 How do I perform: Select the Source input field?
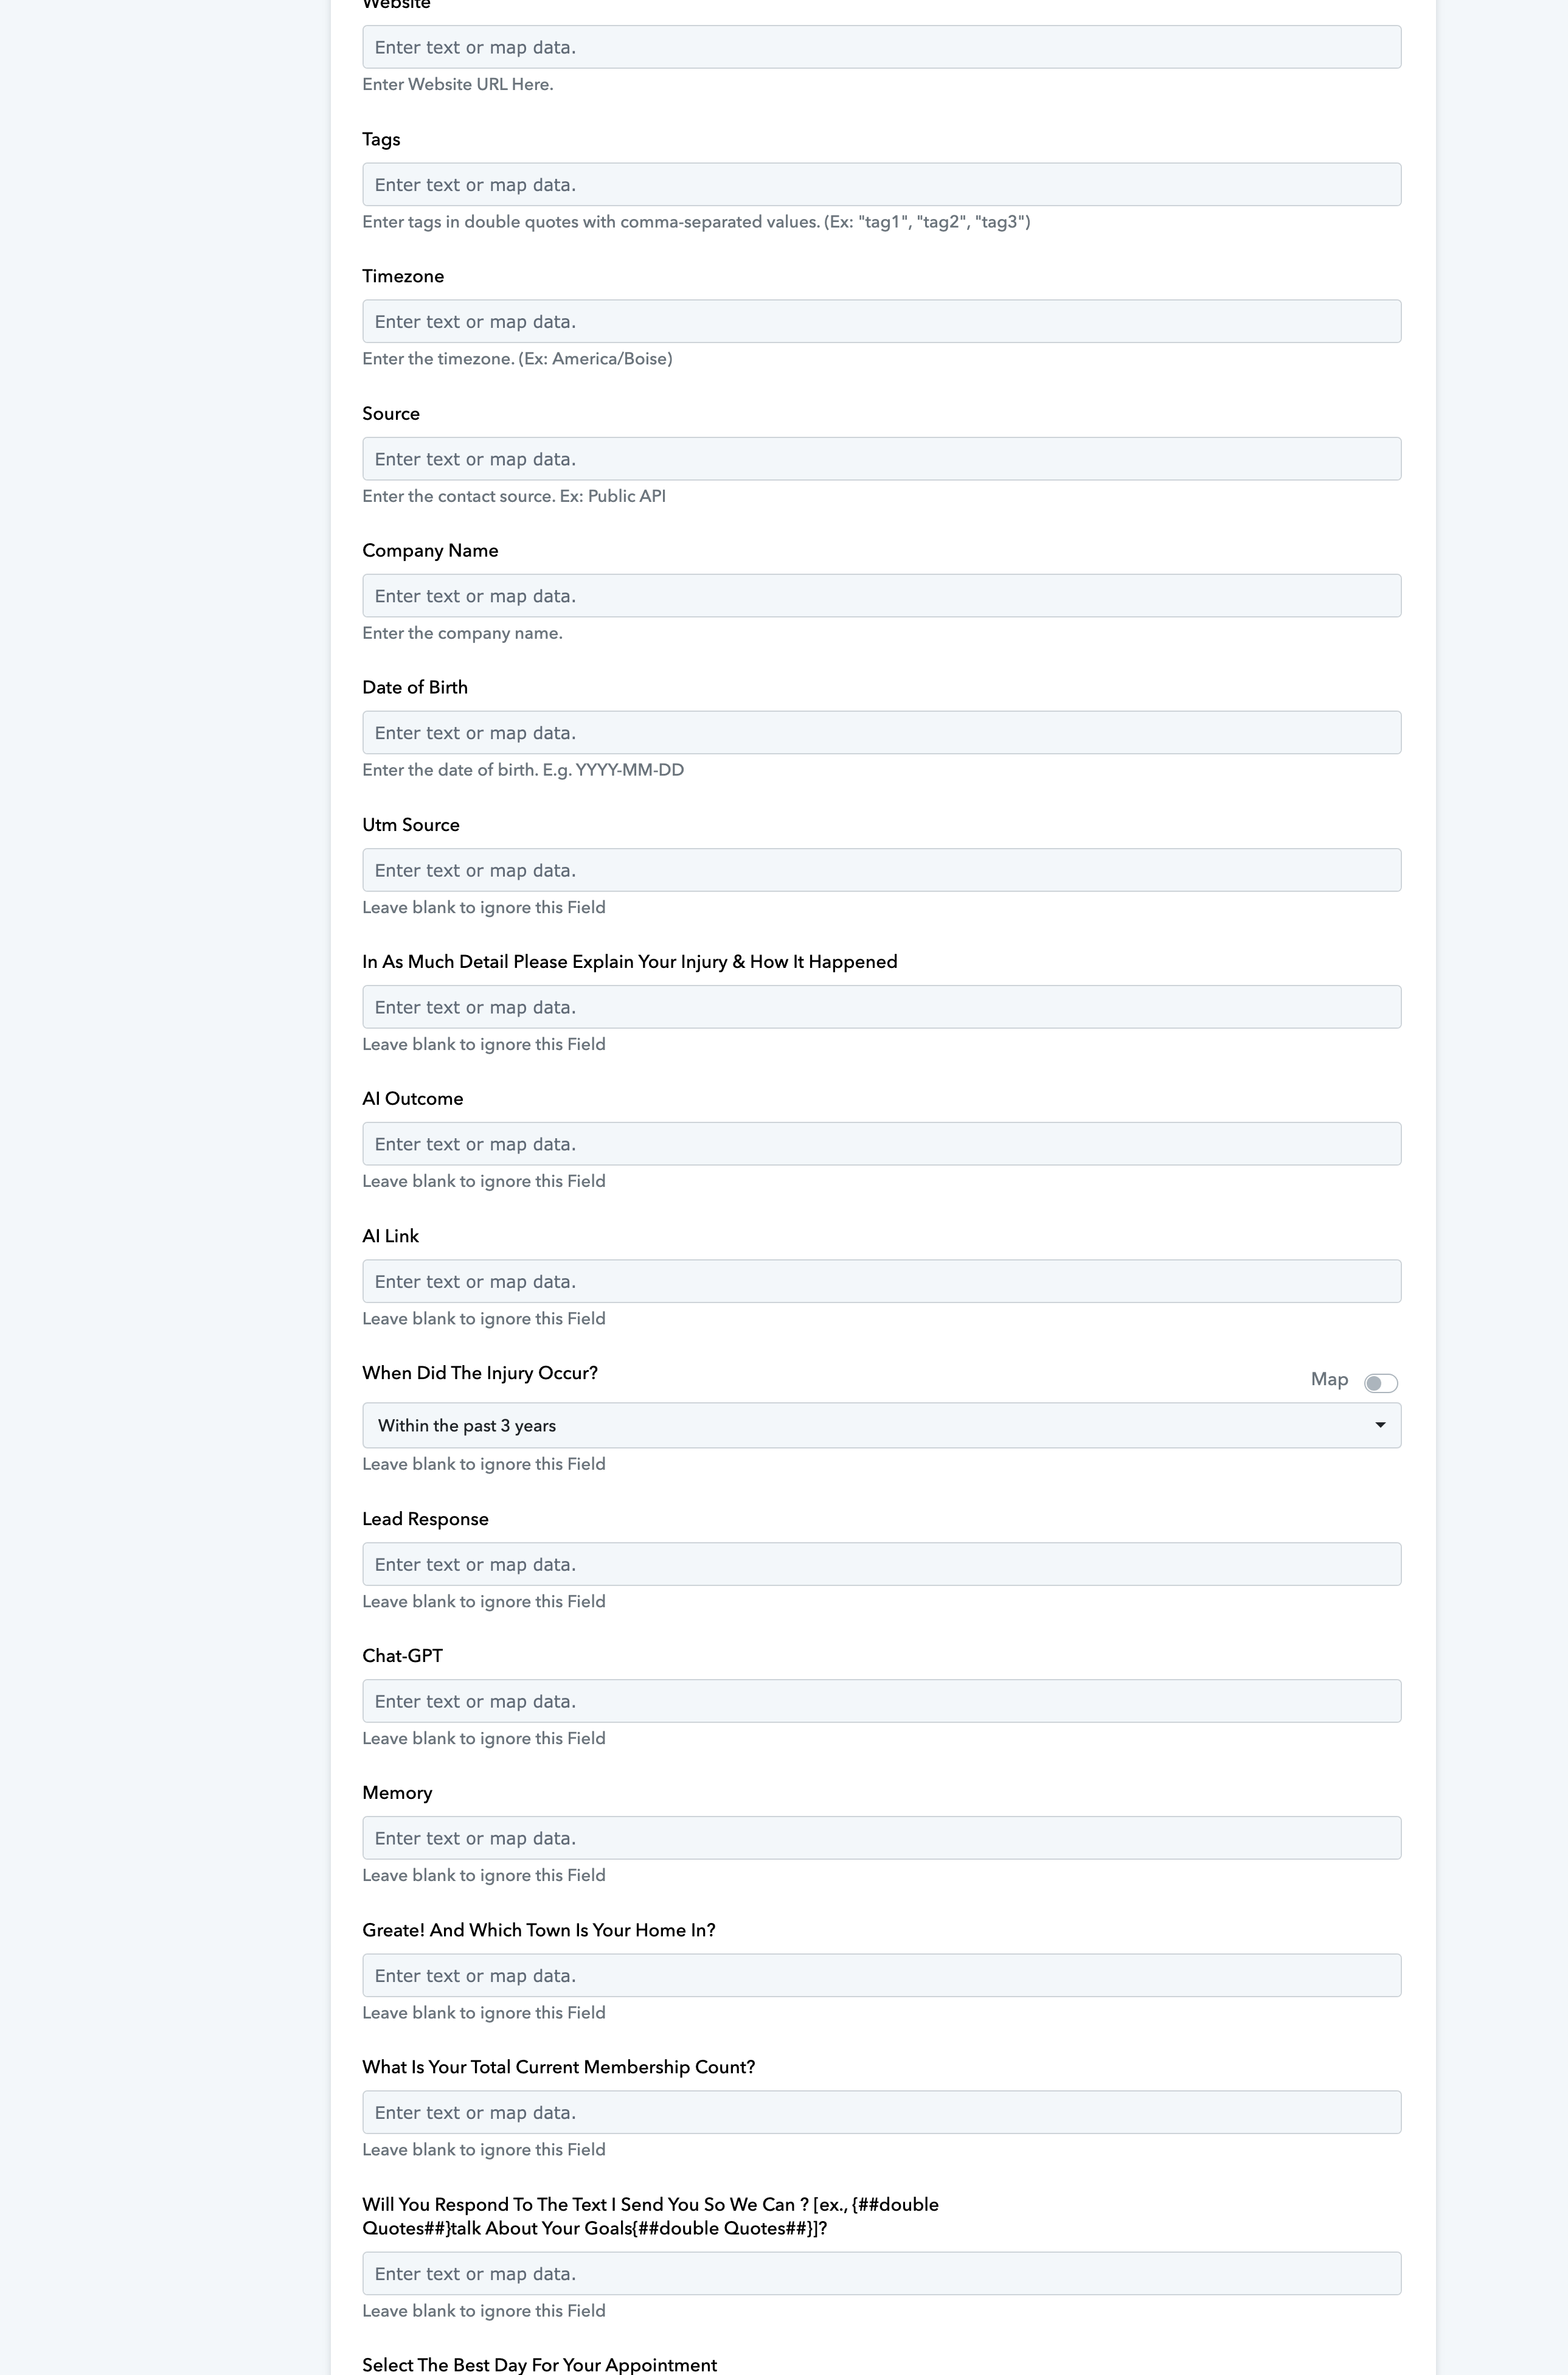[881, 459]
